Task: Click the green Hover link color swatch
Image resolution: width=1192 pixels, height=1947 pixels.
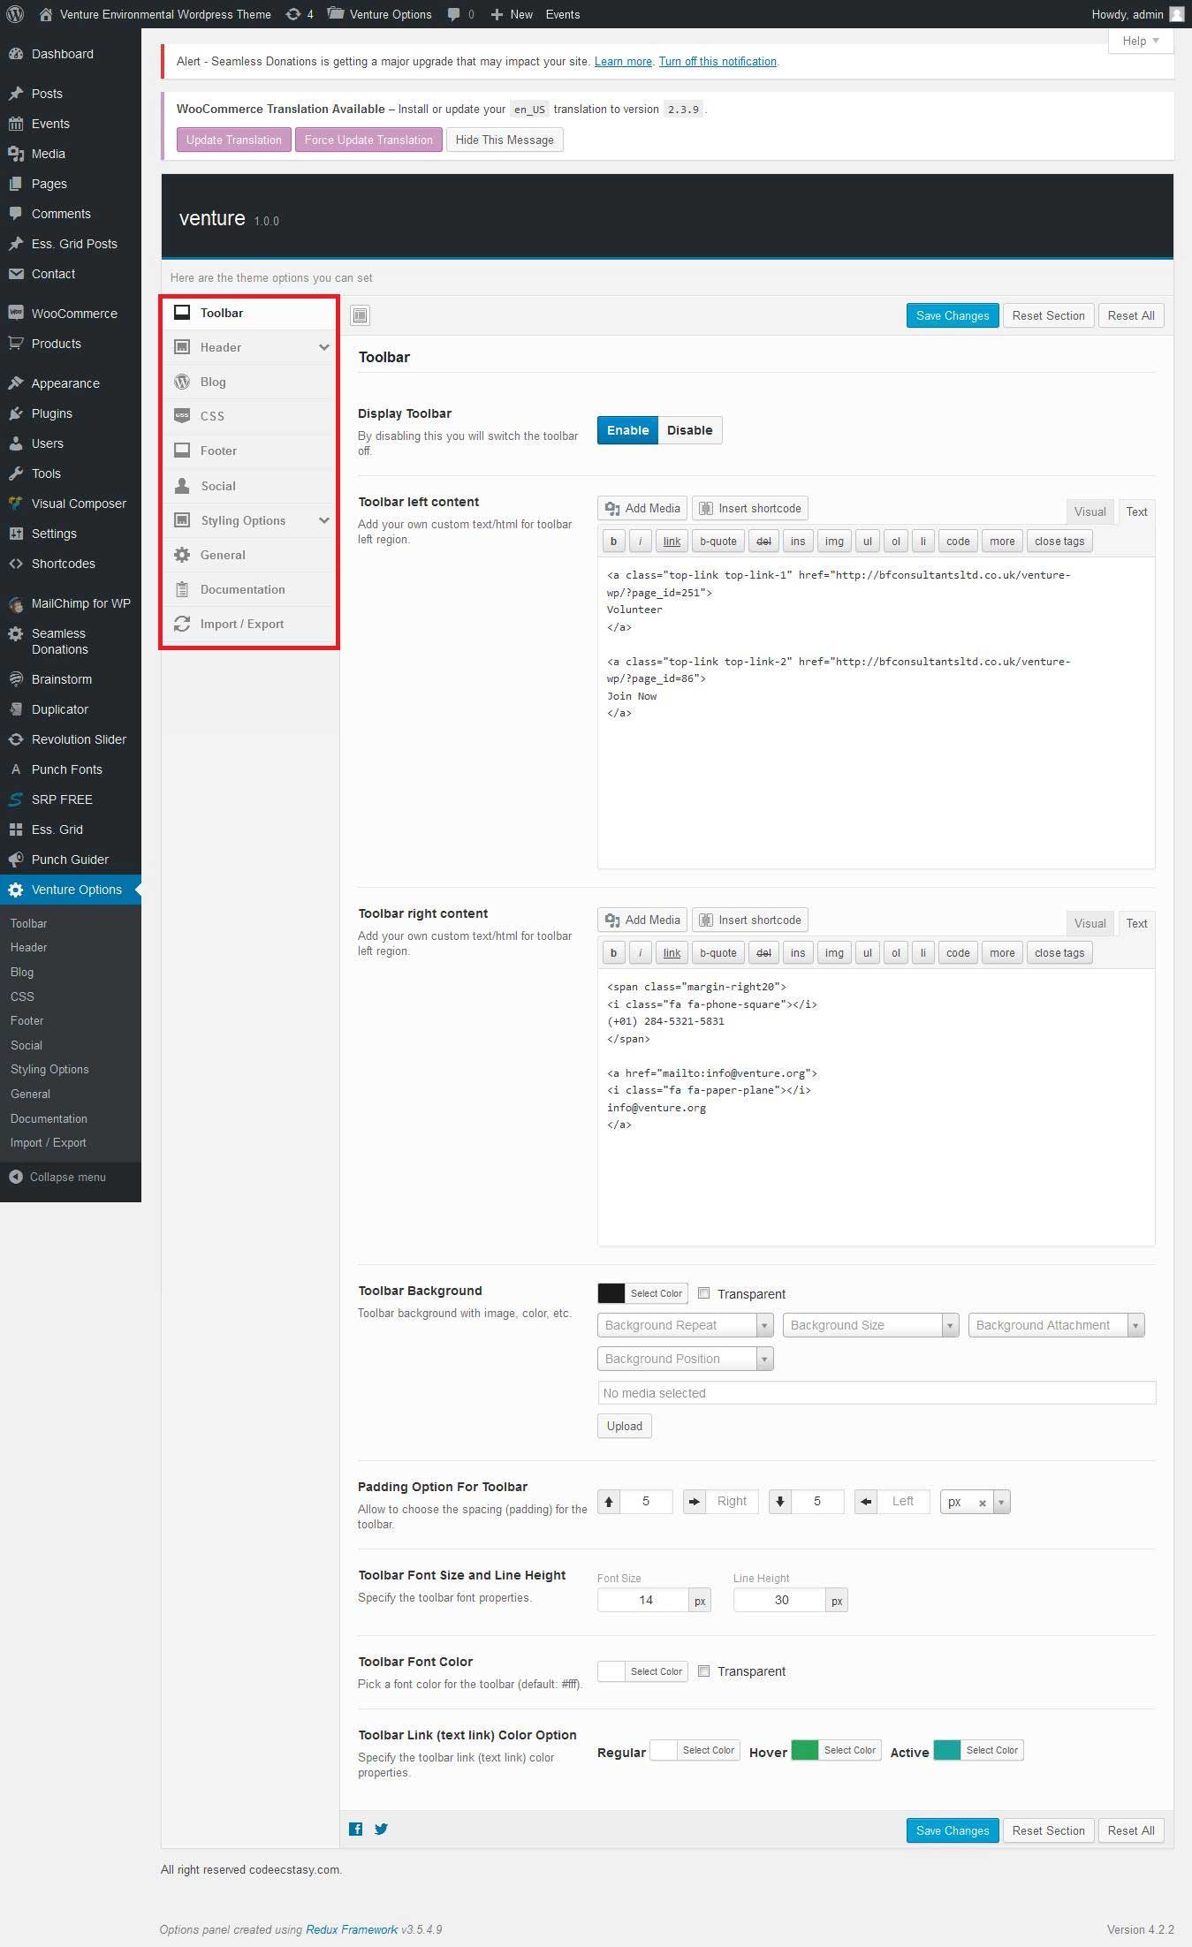Action: (x=804, y=1750)
